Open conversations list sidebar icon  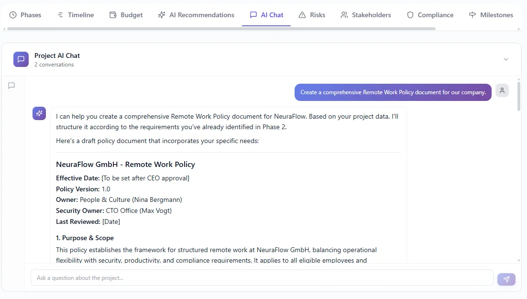click(11, 86)
